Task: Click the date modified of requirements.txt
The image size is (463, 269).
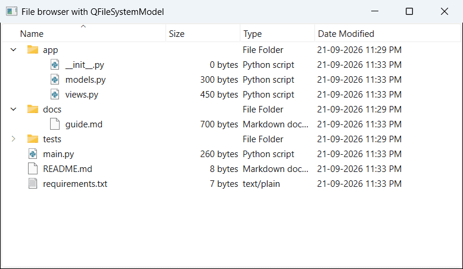Action: (359, 184)
